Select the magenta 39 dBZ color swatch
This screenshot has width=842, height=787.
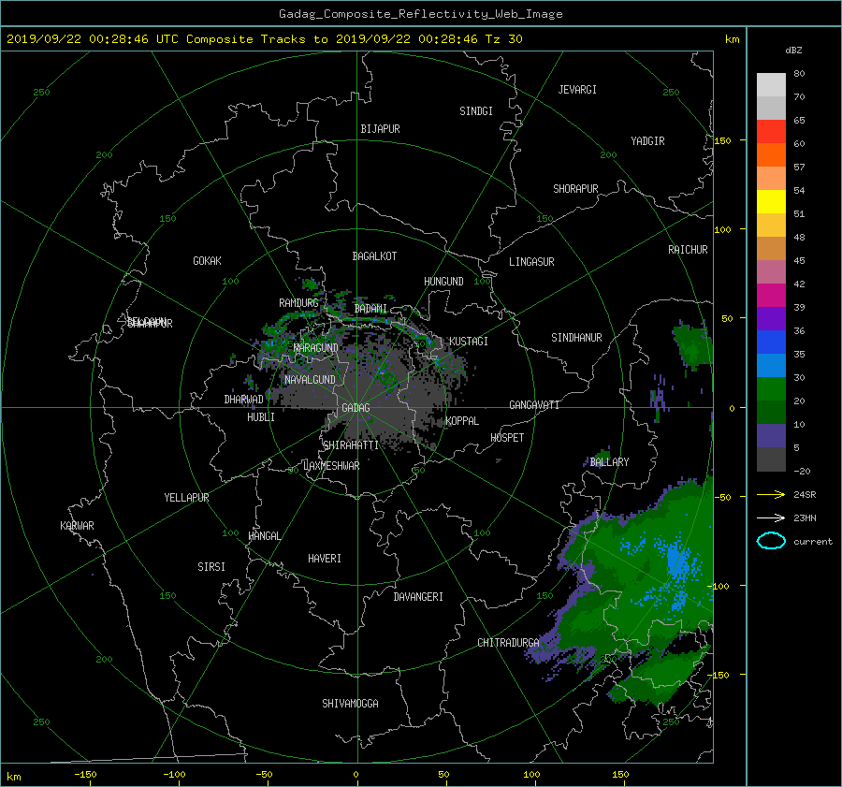[x=771, y=295]
